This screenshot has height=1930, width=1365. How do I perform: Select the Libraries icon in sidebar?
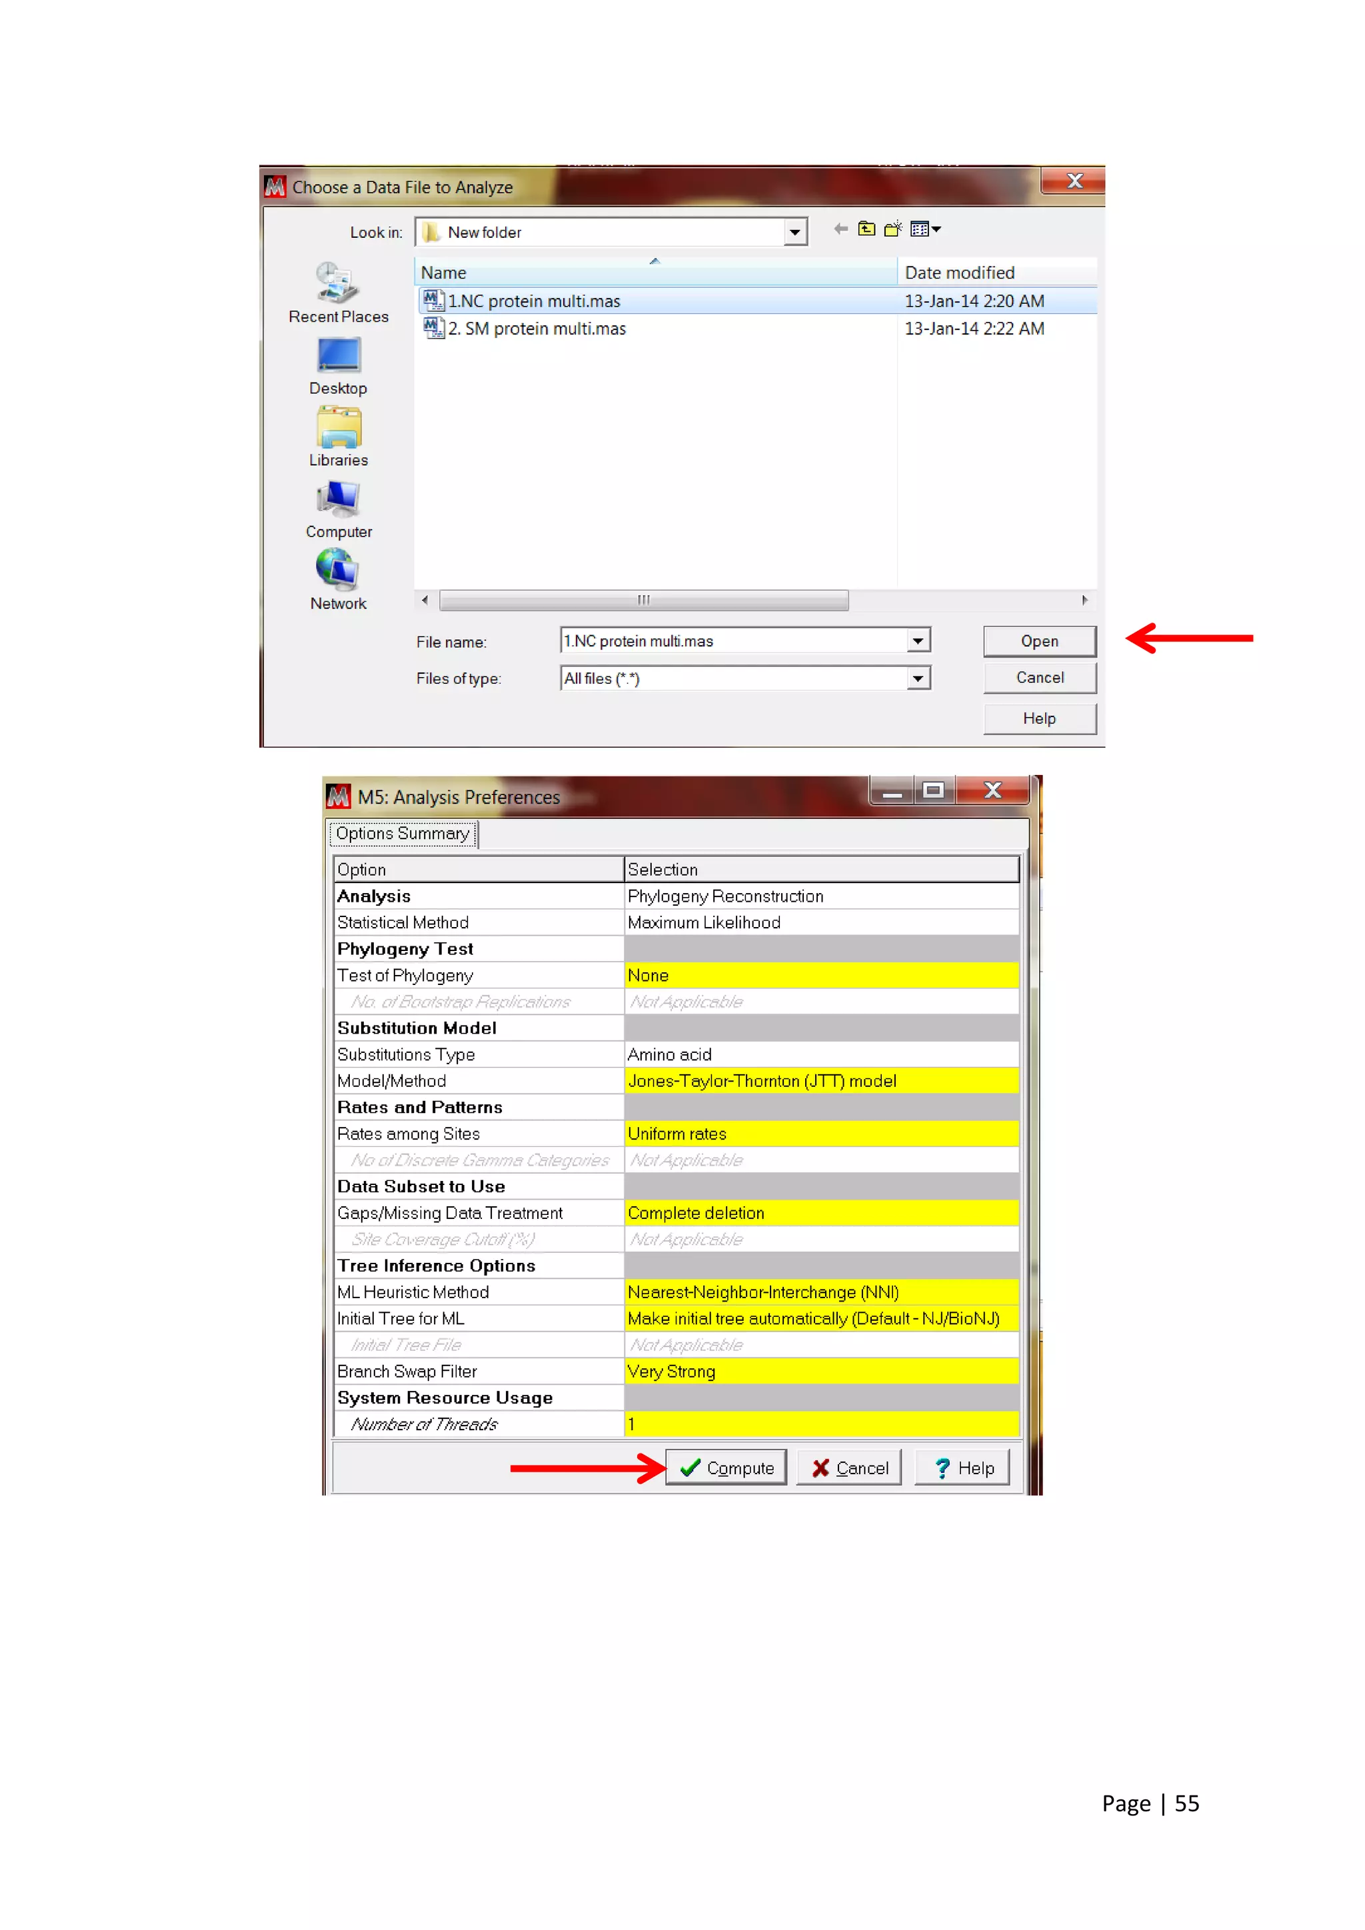[x=338, y=427]
